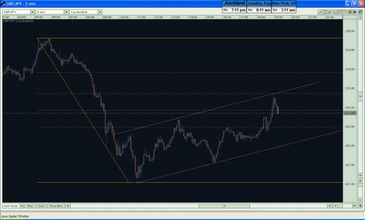The width and height of the screenshot is (365, 220).
Task: Open the GBP/JPY symbol dropdown
Action: (32, 12)
